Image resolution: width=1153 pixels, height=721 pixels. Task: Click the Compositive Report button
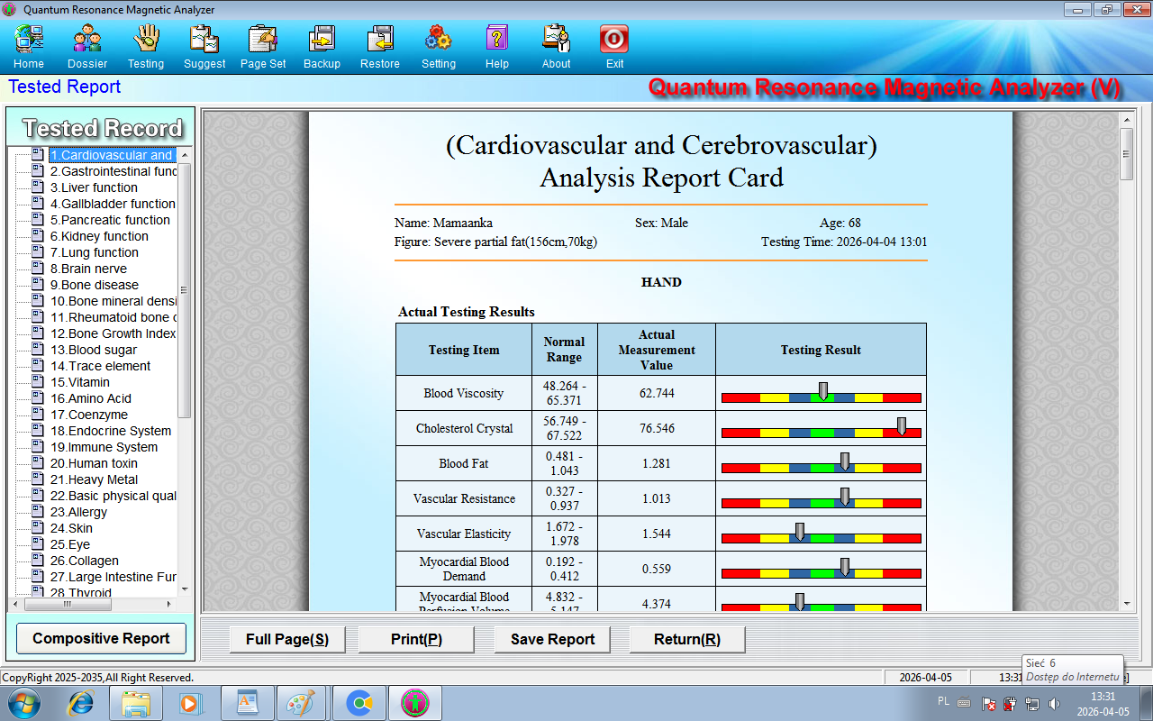coord(101,639)
